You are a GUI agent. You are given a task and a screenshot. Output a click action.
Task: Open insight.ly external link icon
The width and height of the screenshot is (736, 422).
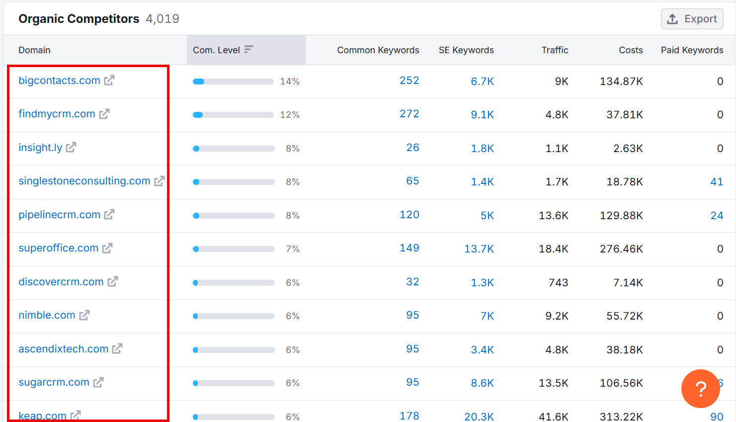coord(71,147)
